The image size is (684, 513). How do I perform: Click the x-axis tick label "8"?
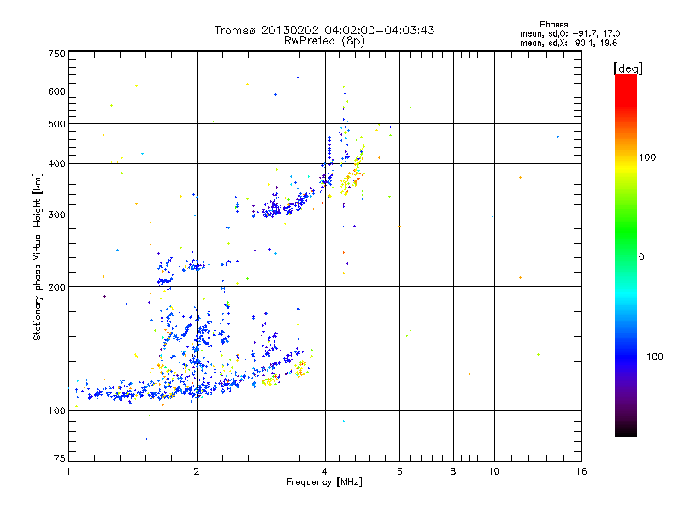click(x=453, y=471)
